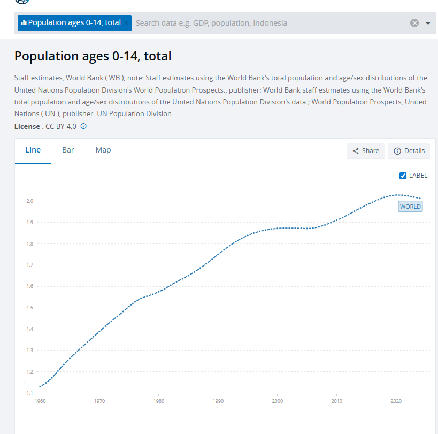Image resolution: width=438 pixels, height=434 pixels.
Task: Click the 2020 x-axis label
Action: 396,401
